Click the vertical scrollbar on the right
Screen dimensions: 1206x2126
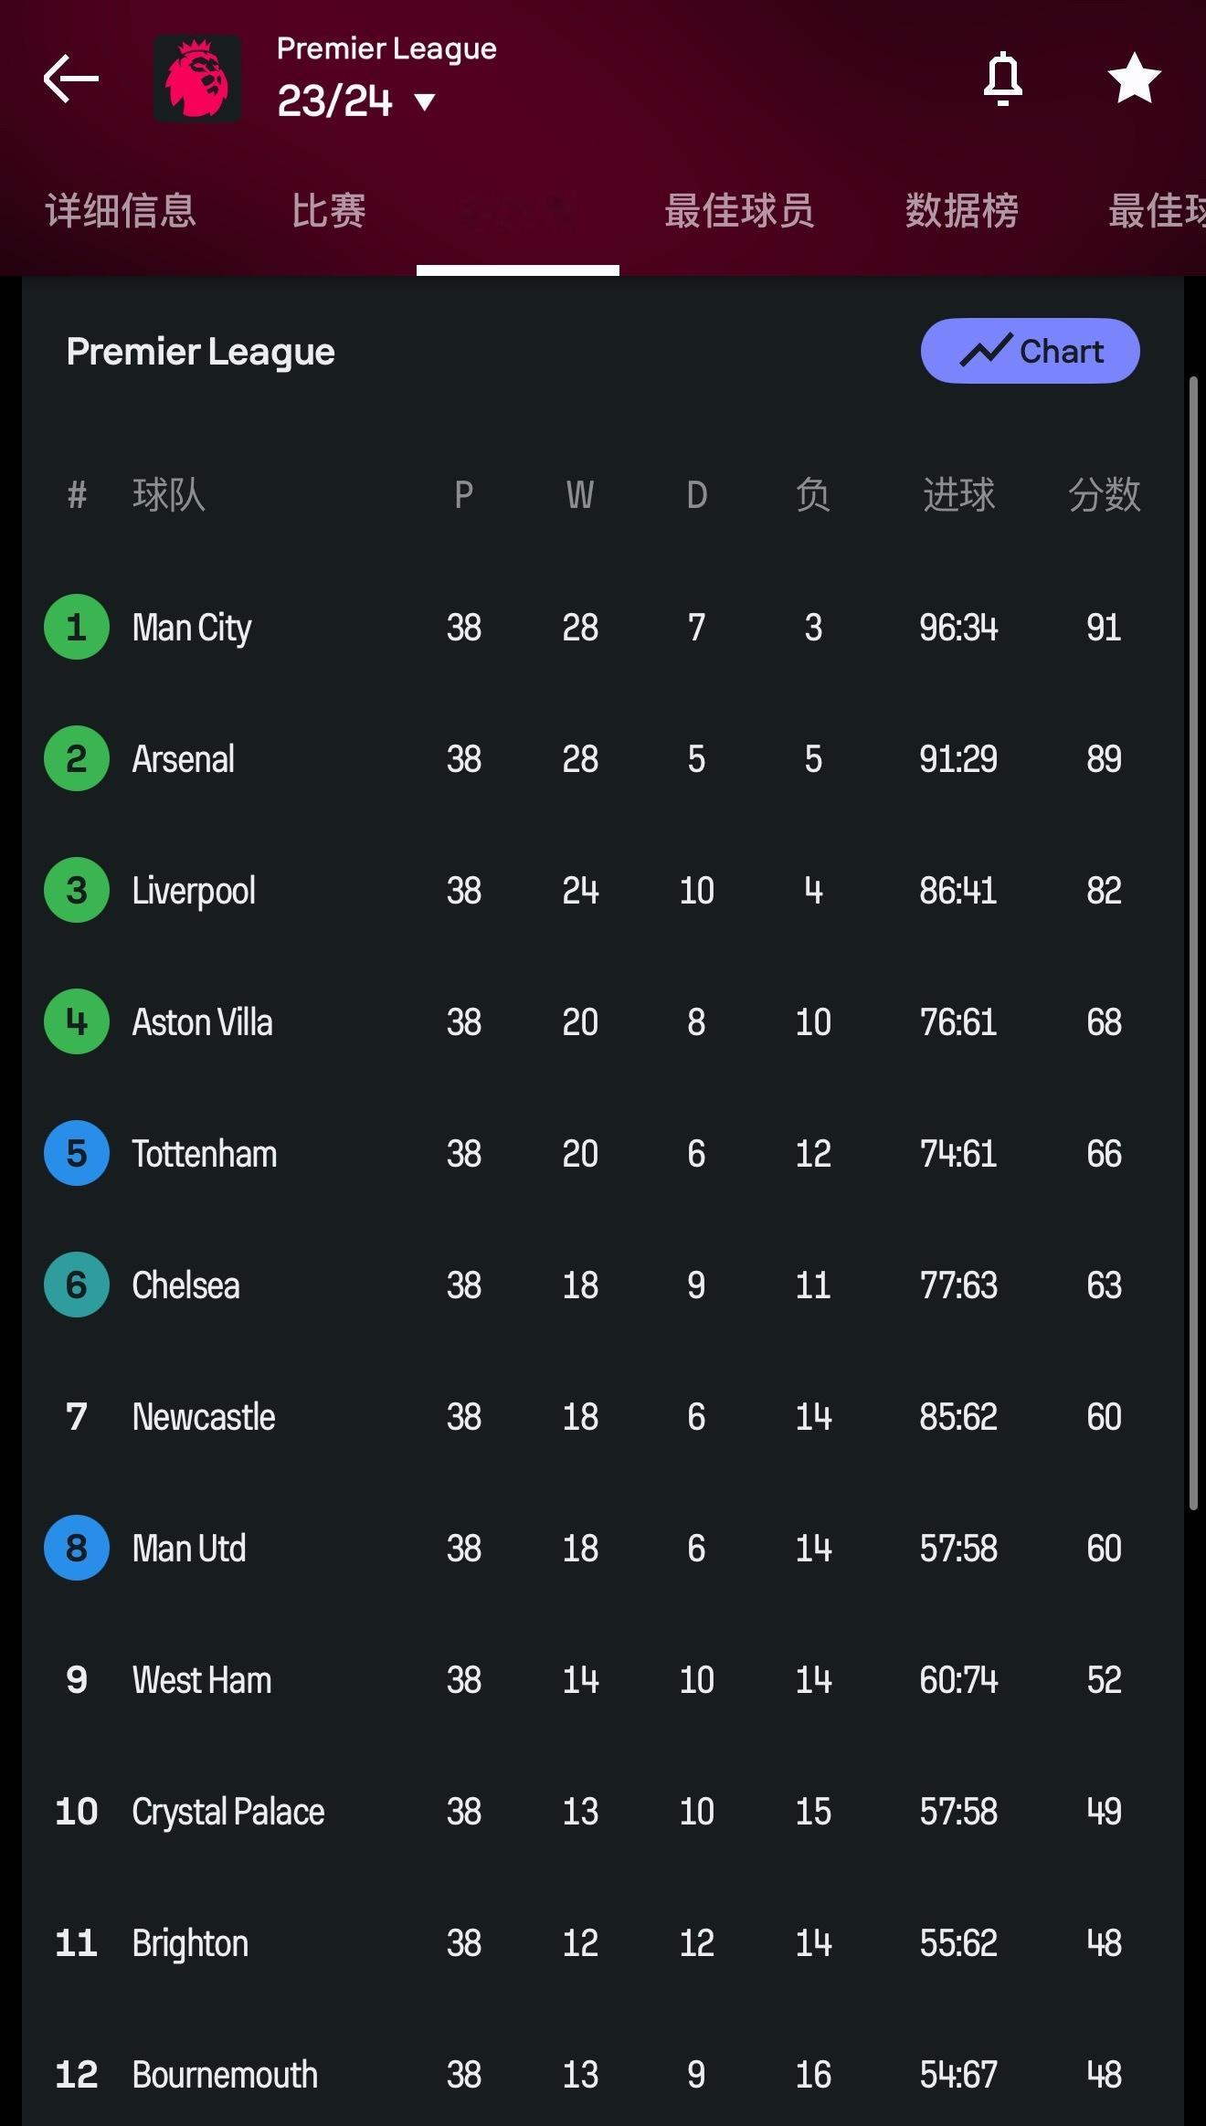tap(1193, 941)
